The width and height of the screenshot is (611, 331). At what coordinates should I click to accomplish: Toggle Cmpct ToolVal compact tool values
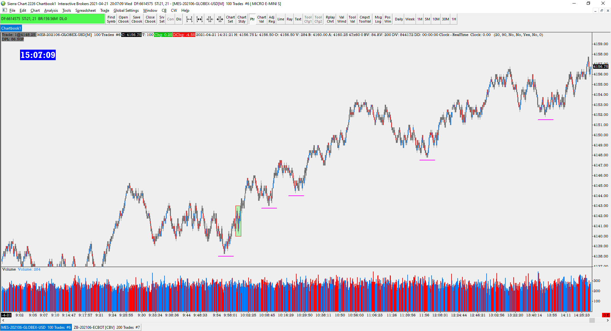pos(365,19)
